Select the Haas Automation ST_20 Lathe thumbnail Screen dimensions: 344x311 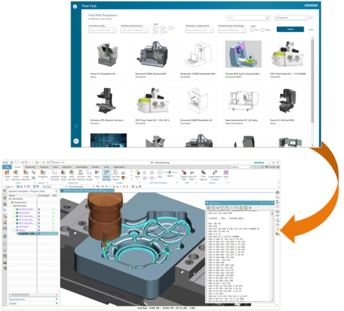243,101
